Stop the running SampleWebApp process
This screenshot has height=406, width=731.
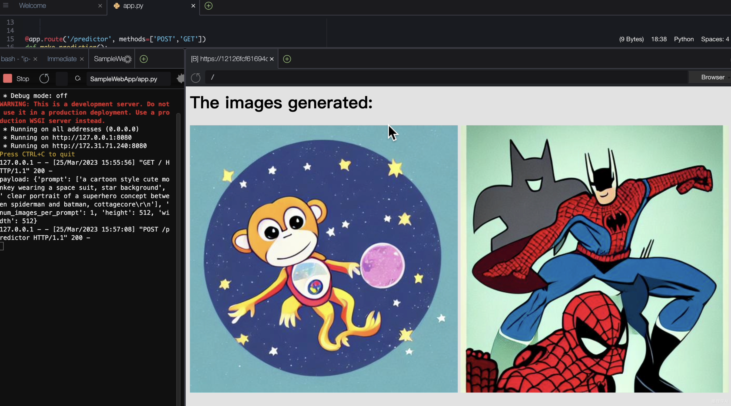pos(16,79)
